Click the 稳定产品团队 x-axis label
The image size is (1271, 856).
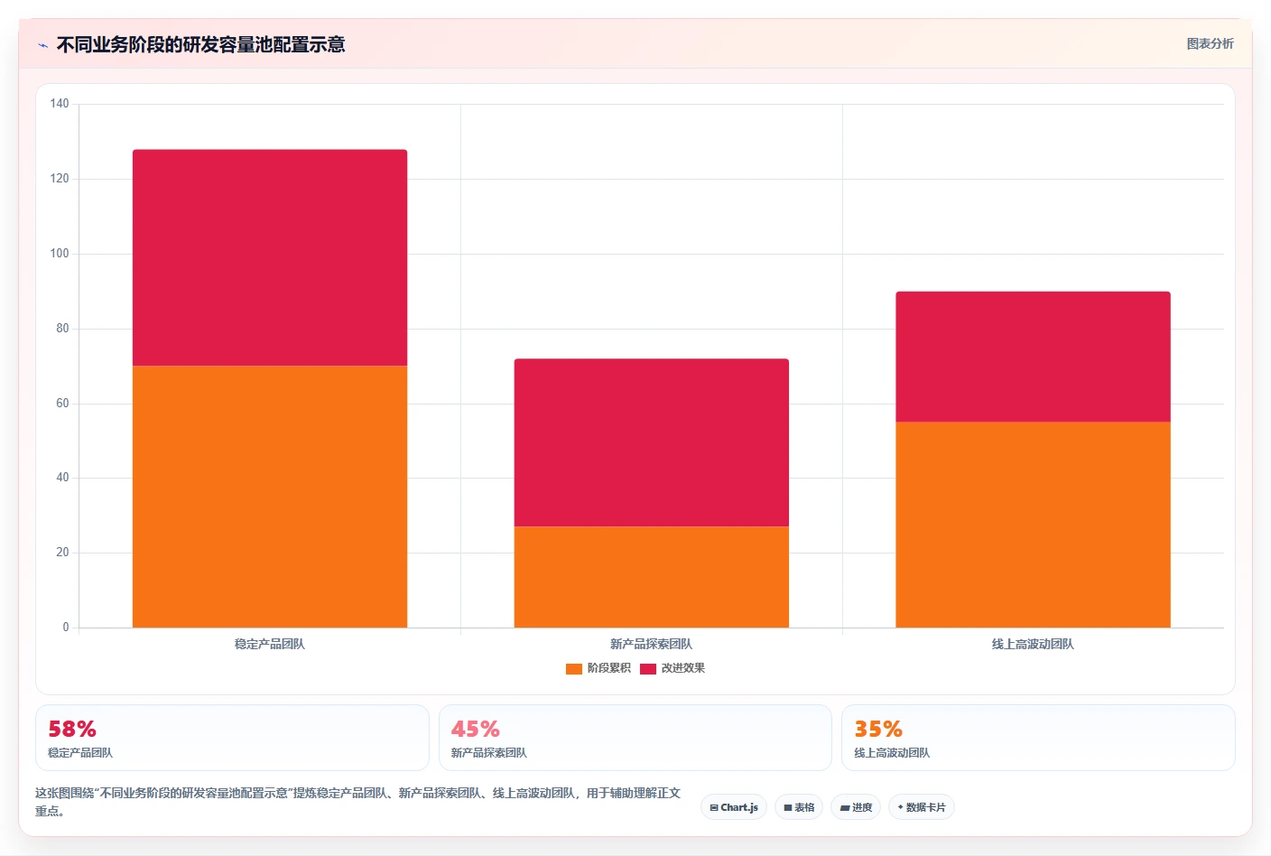click(270, 644)
